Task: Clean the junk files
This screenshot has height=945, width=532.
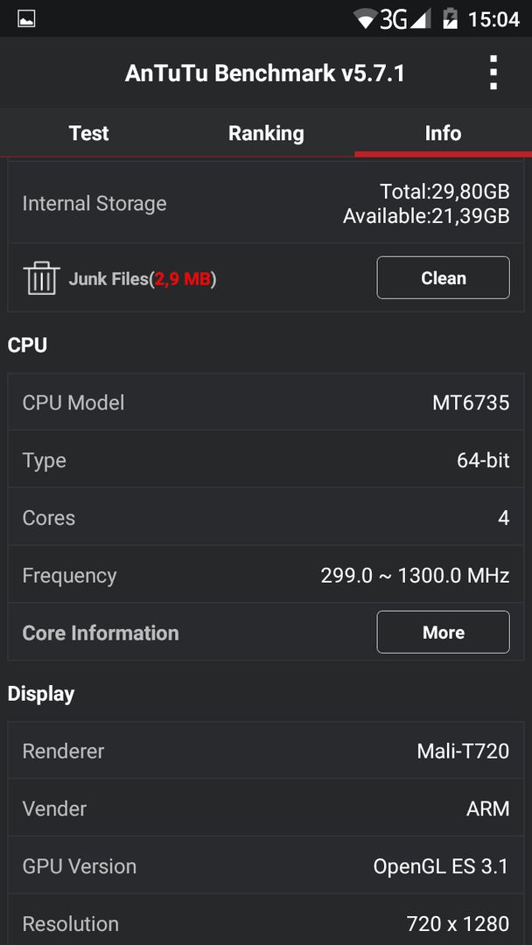Action: coord(443,278)
